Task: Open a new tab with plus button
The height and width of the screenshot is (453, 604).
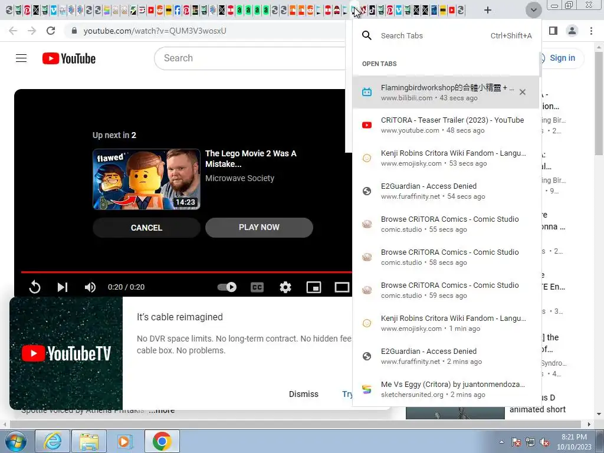Action: point(488,10)
